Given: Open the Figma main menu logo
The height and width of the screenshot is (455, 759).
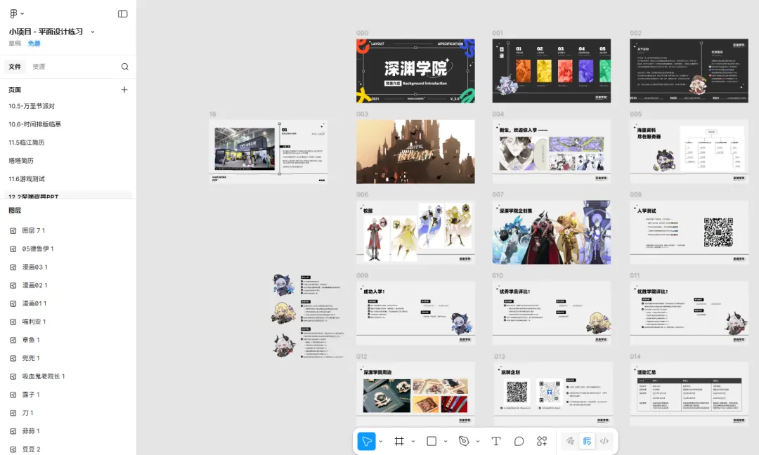Looking at the screenshot, I should [x=13, y=13].
